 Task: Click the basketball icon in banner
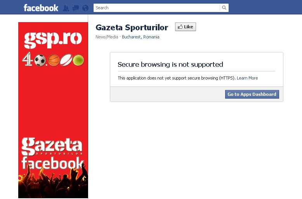click(x=54, y=60)
